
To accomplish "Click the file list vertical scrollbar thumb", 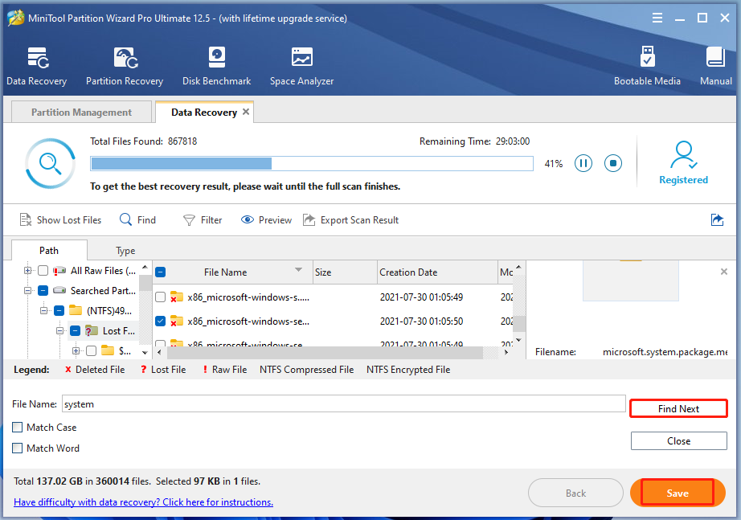I will coord(519,324).
